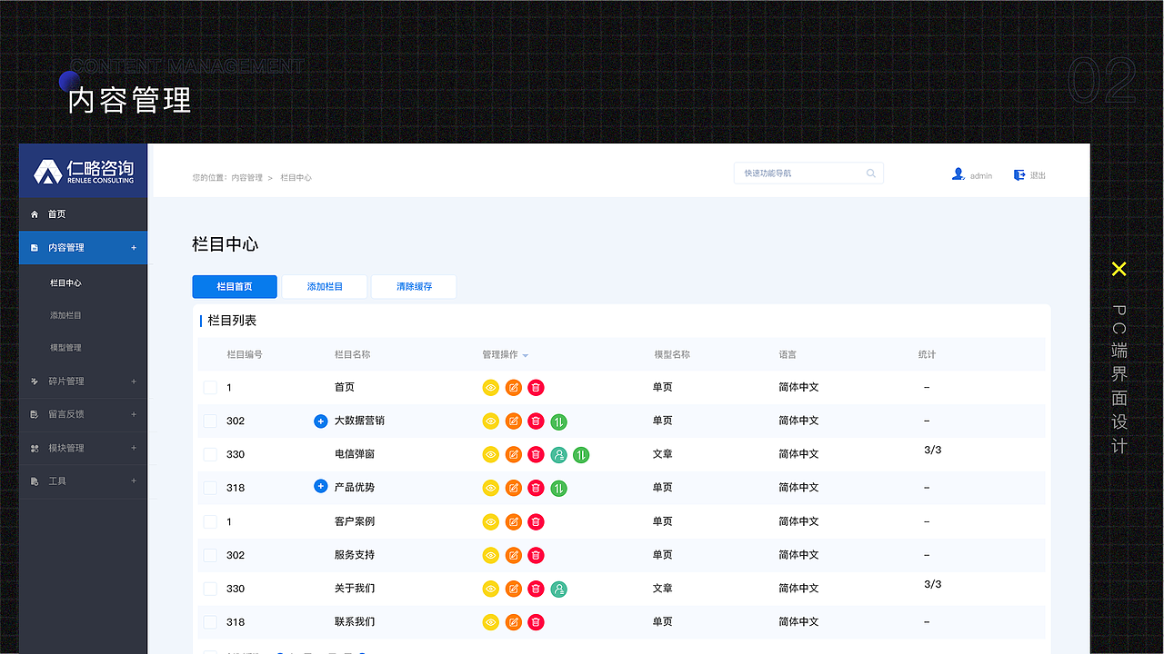Delete the 服务支持 row
Image resolution: width=1164 pixels, height=654 pixels.
tap(537, 555)
